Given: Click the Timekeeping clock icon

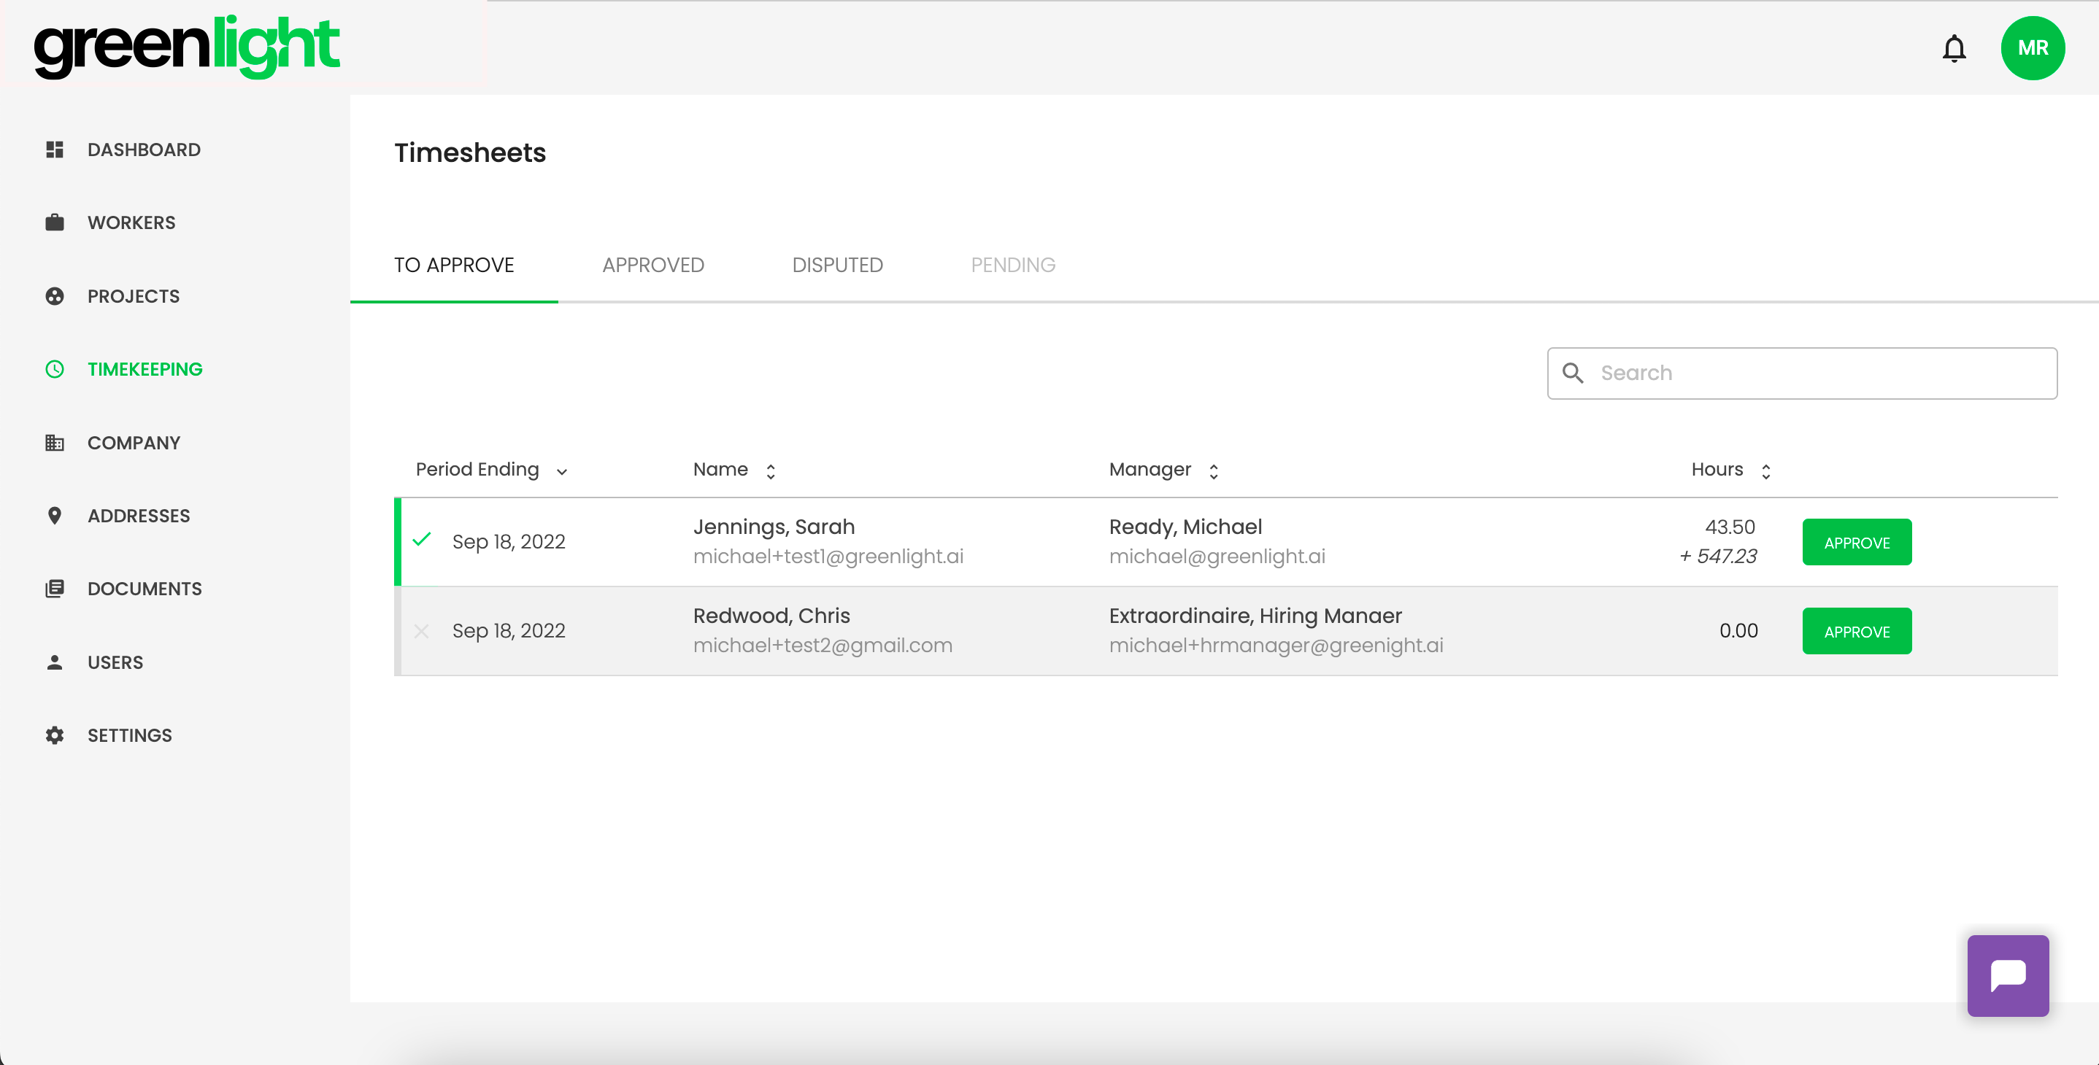Looking at the screenshot, I should tap(55, 369).
